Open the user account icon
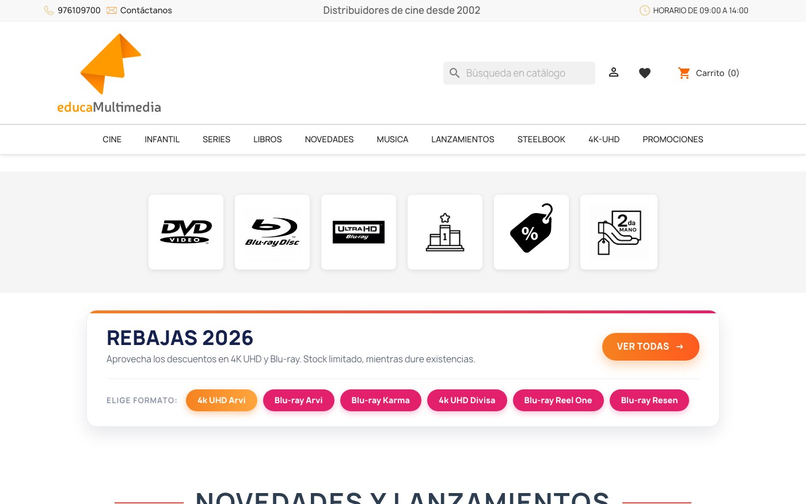The width and height of the screenshot is (806, 504). click(614, 73)
